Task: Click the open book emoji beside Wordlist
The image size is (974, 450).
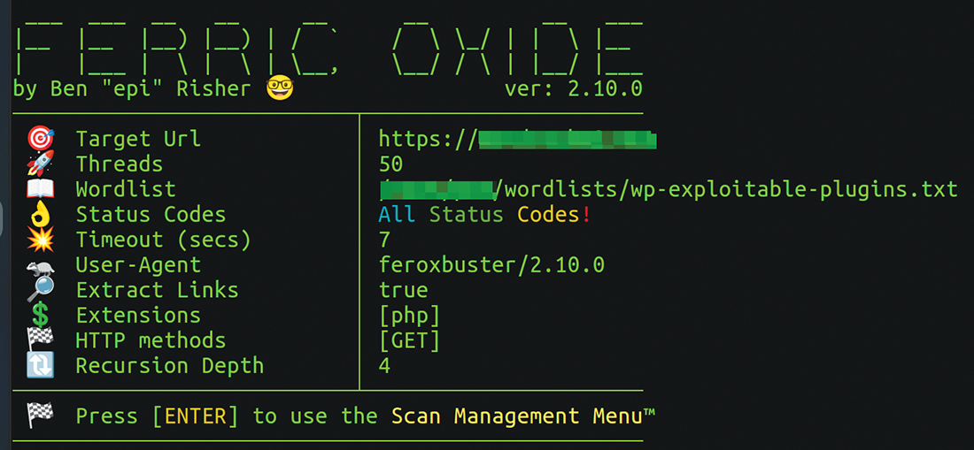Action: tap(41, 189)
